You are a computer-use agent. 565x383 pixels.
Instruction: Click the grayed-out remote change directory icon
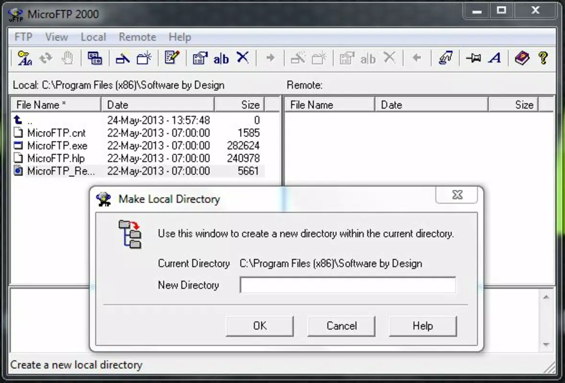298,58
